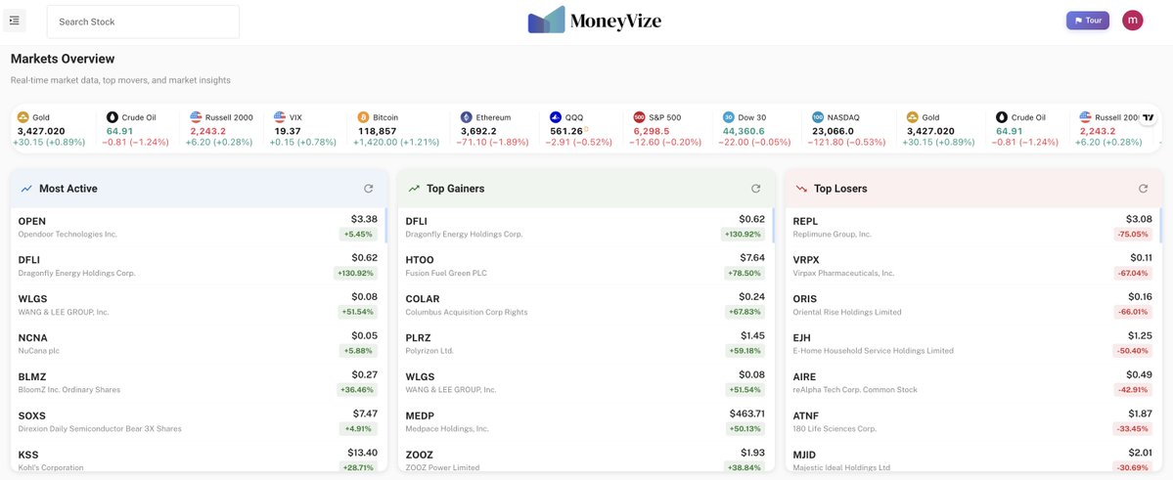1173x480 pixels.
Task: Open MEDP Medpace Holdings row
Action: point(585,421)
